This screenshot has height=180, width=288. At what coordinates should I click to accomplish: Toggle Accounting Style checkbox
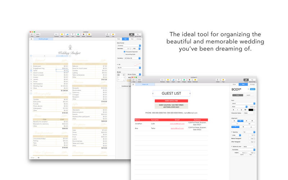tap(125, 54)
